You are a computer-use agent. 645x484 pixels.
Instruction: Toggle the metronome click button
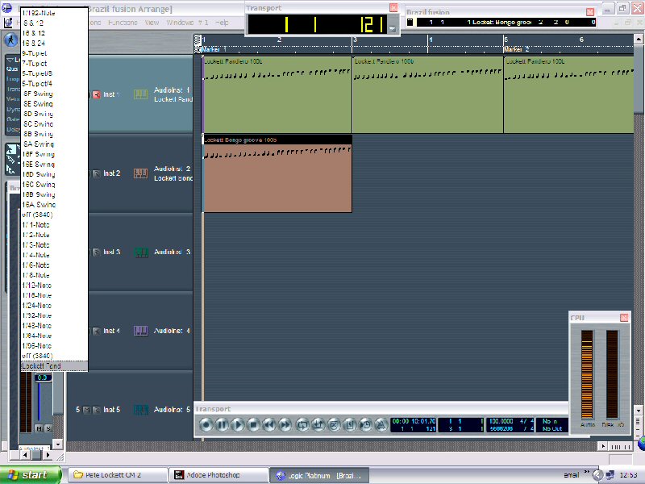(381, 424)
